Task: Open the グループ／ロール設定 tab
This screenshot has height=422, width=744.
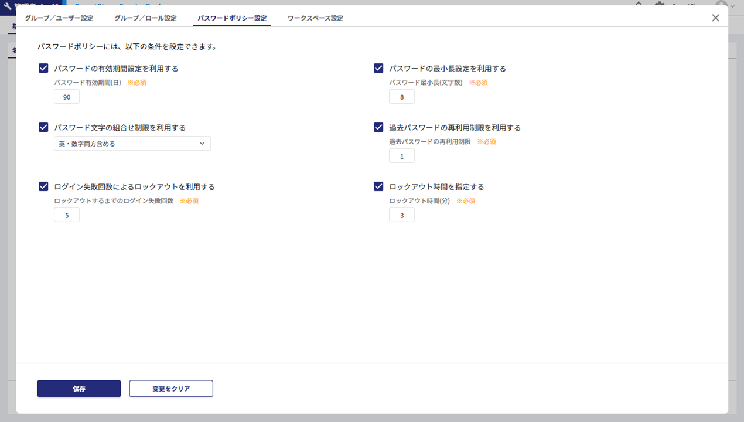Action: (145, 18)
